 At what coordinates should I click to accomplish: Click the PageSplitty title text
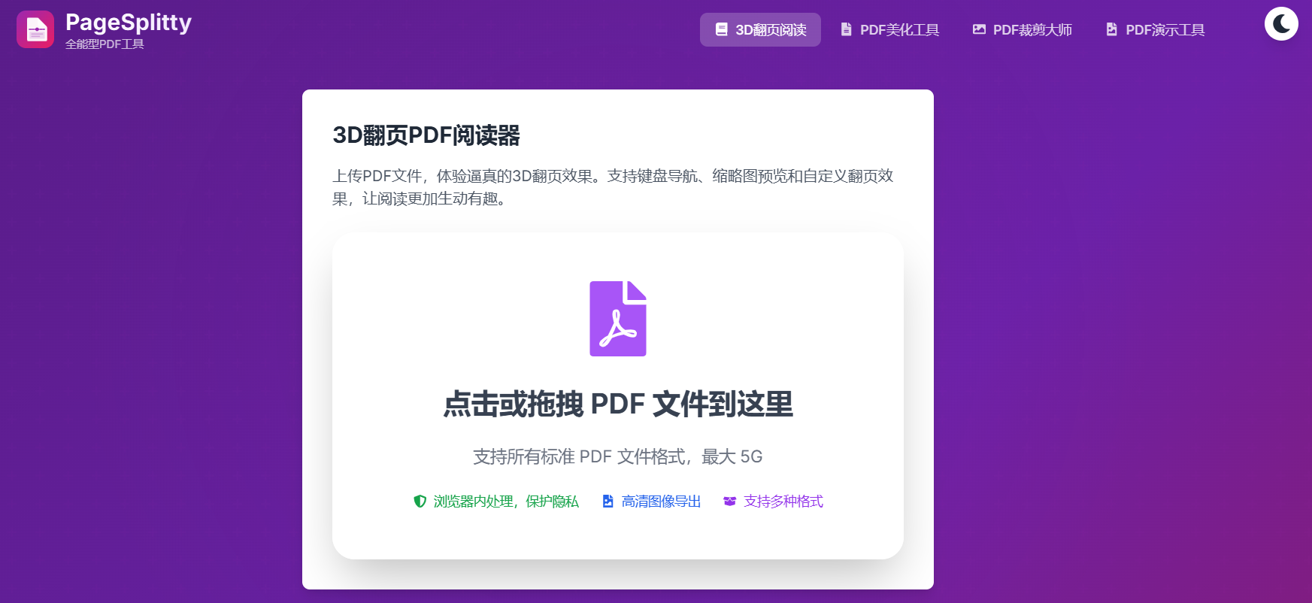pyautogui.click(x=129, y=23)
